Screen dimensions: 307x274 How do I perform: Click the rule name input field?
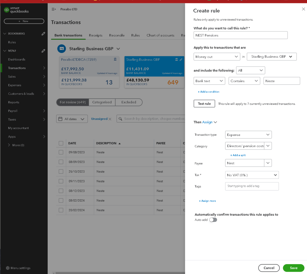click(240, 35)
